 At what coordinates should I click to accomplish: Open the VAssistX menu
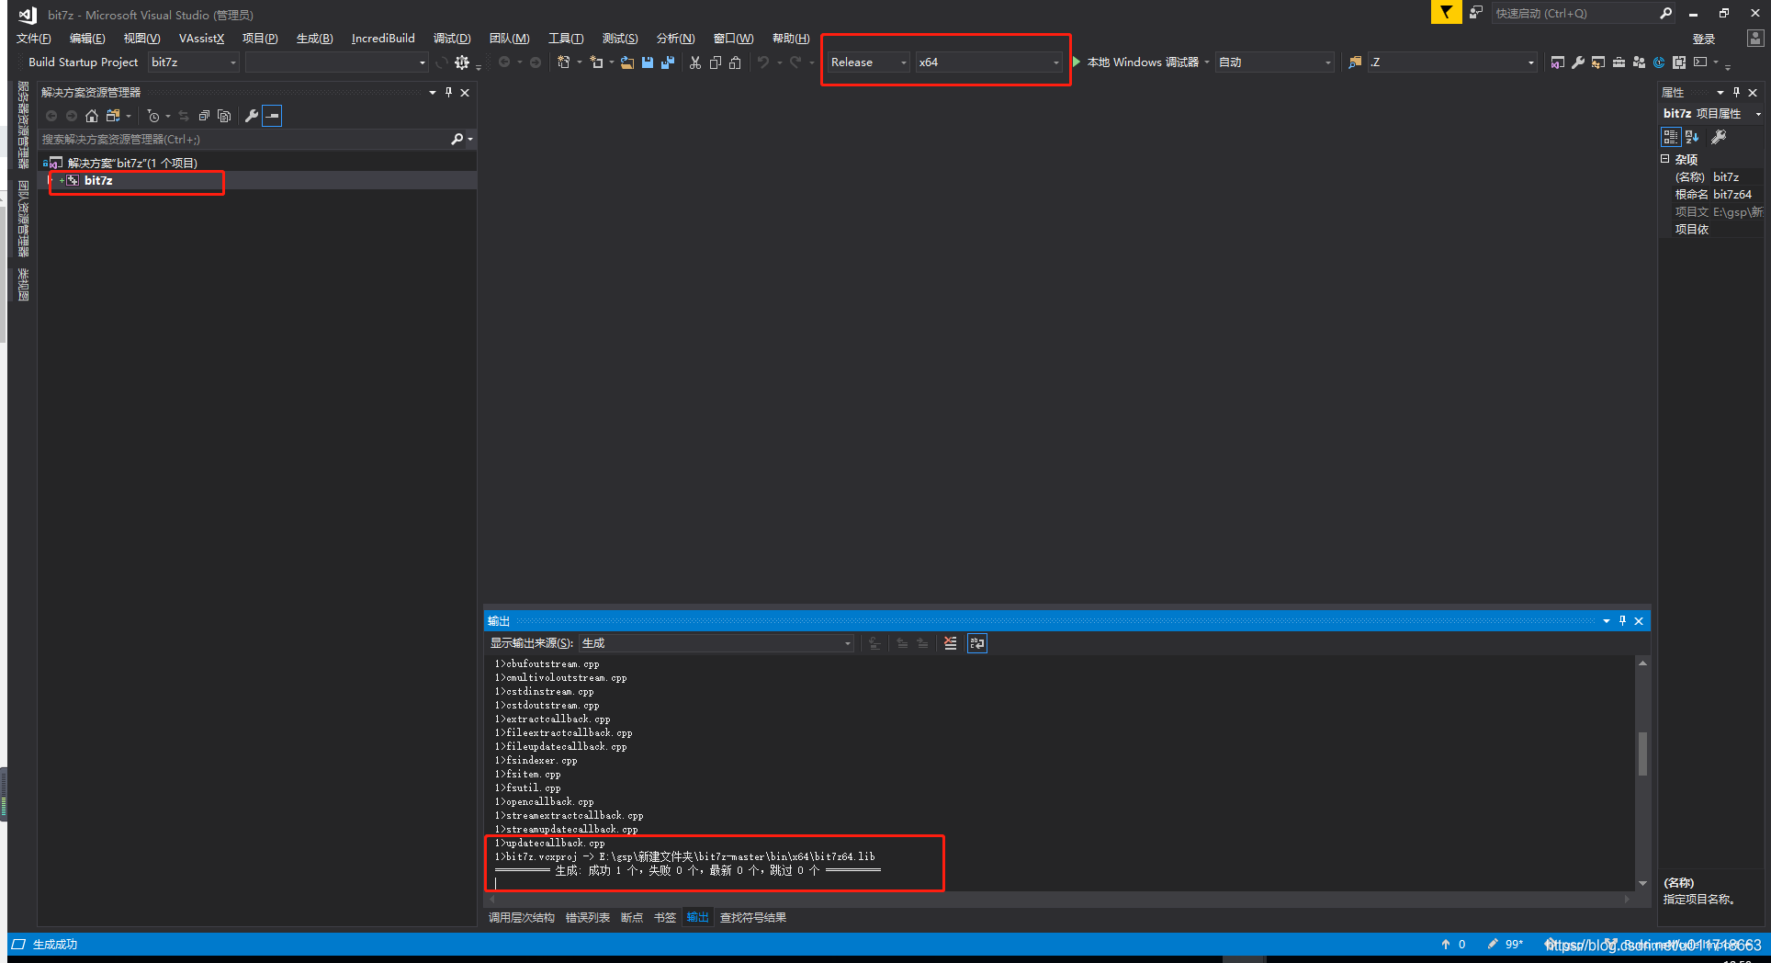pos(201,39)
